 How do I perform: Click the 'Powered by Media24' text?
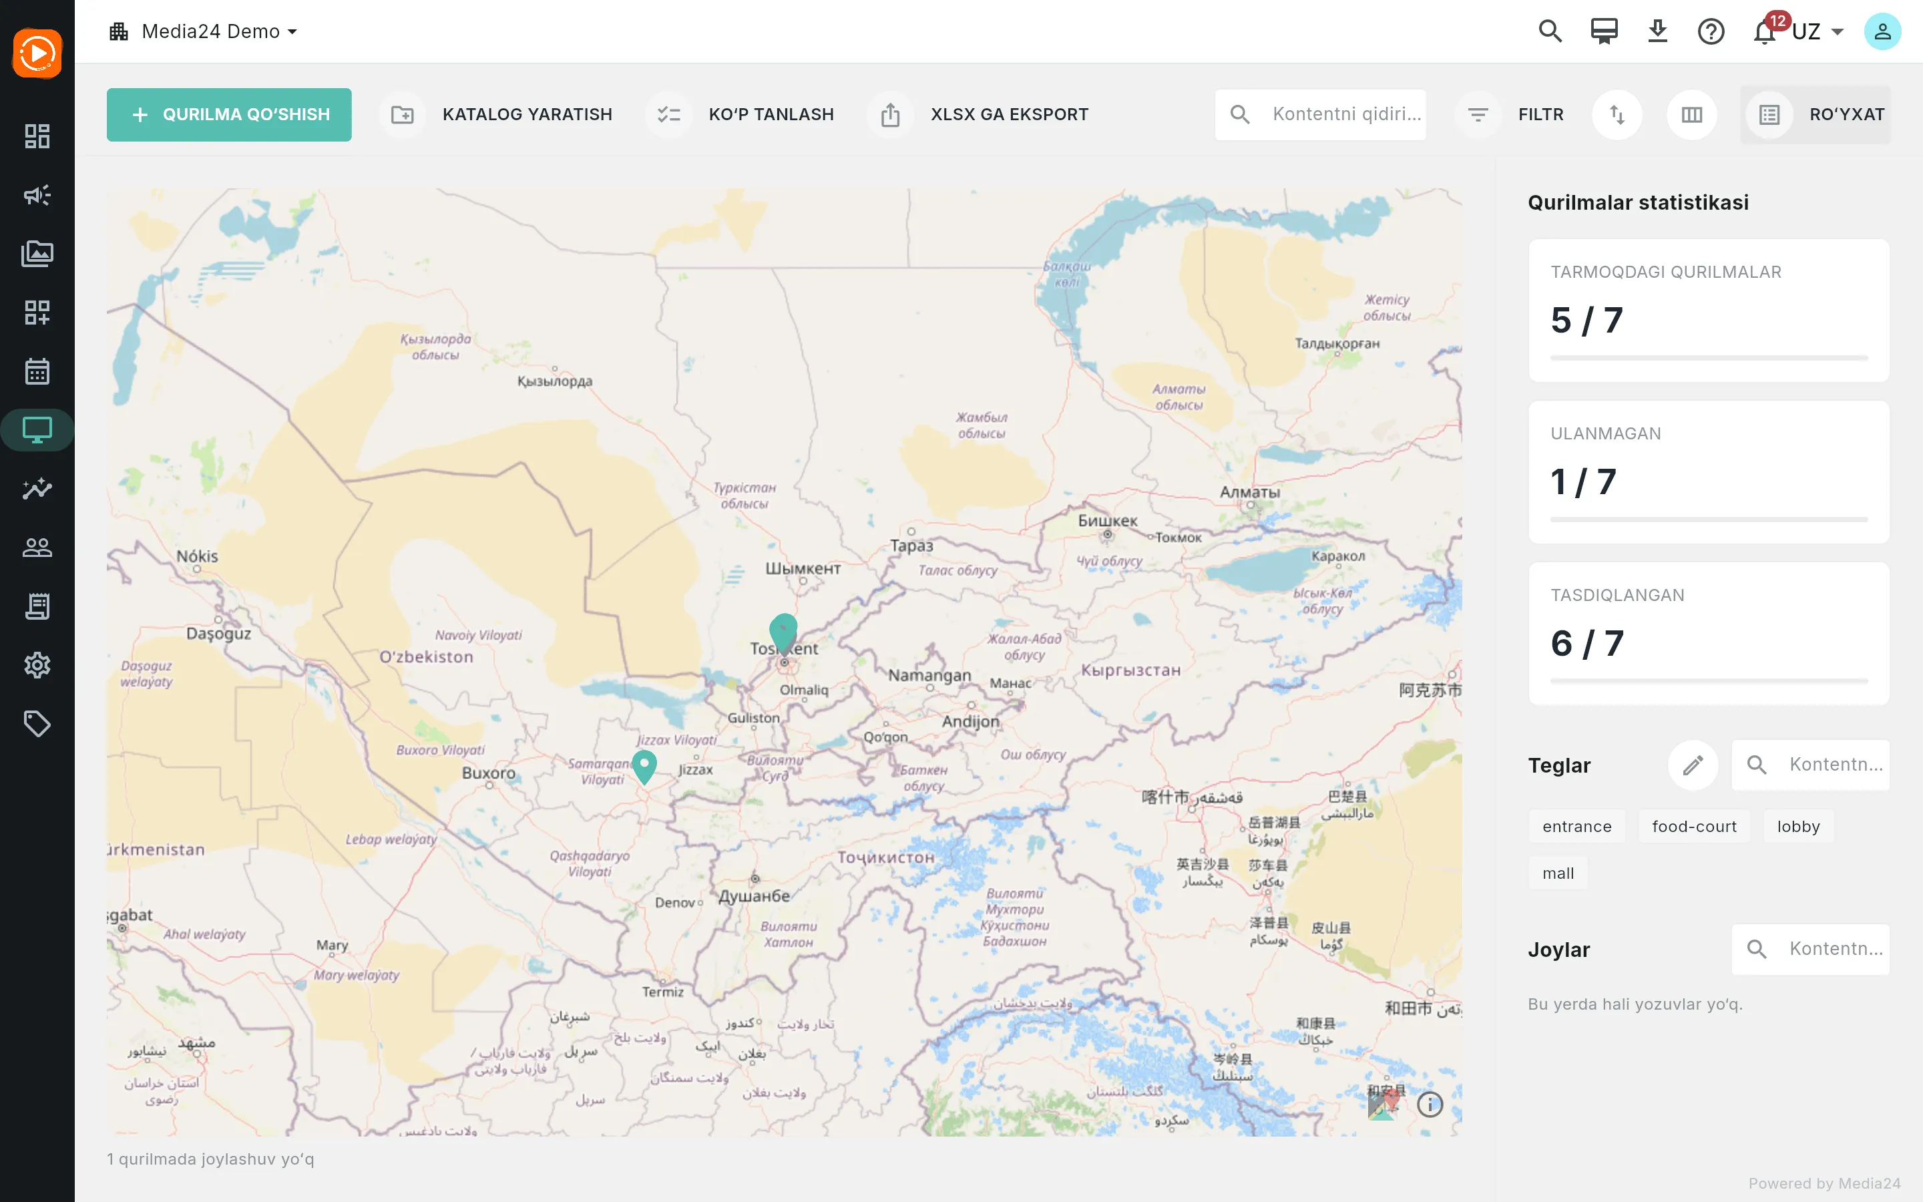point(1824,1184)
